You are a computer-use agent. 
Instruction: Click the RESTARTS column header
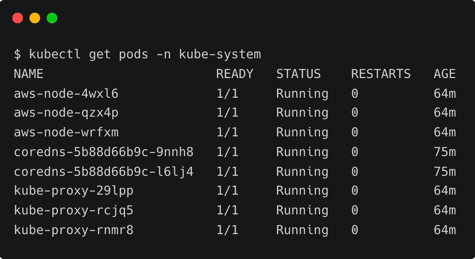pos(381,74)
